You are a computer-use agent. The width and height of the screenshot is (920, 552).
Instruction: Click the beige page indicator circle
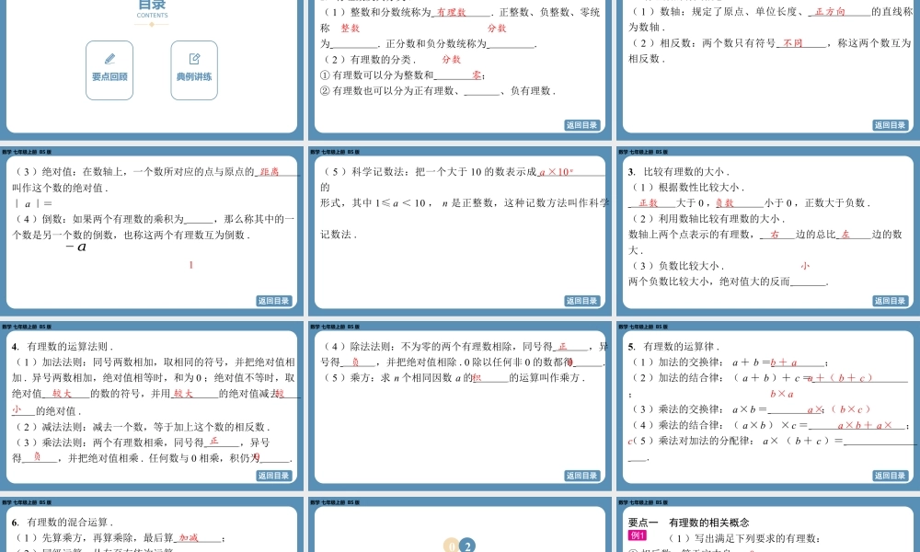[450, 545]
